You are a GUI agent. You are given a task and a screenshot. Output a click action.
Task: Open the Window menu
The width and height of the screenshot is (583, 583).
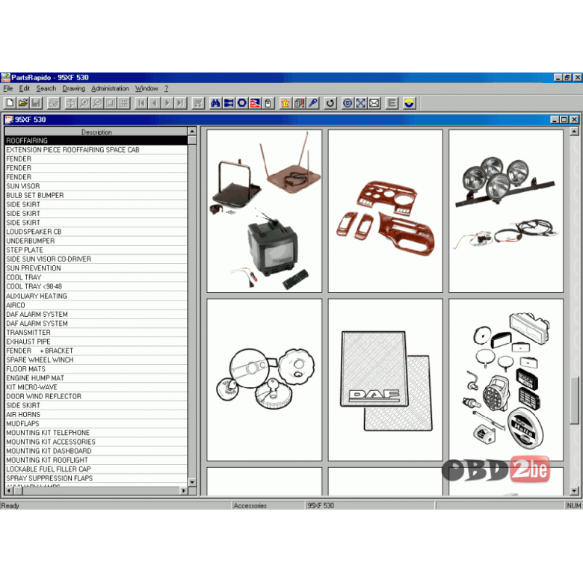click(x=146, y=88)
